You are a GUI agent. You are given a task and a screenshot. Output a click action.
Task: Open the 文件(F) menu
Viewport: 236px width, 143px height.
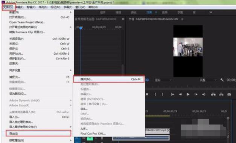[x=8, y=7]
